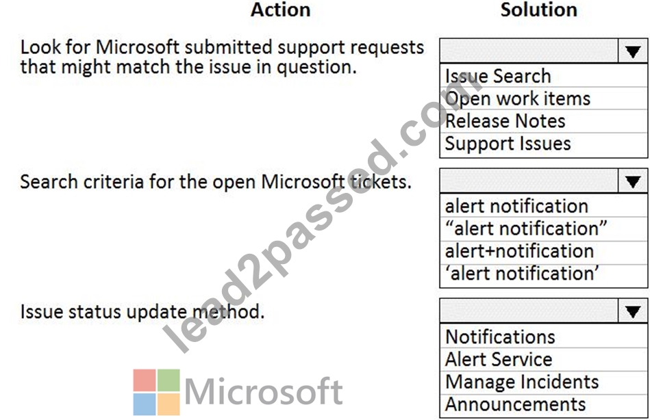The image size is (650, 420).
Task: Click the second empty dropdown field
Action: point(529,181)
